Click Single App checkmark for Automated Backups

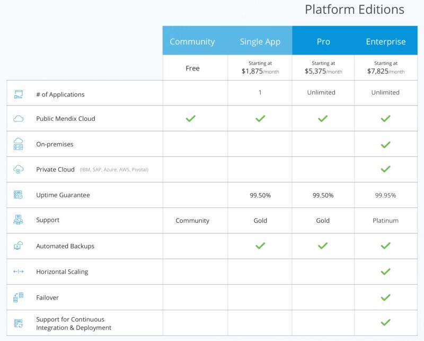(260, 246)
